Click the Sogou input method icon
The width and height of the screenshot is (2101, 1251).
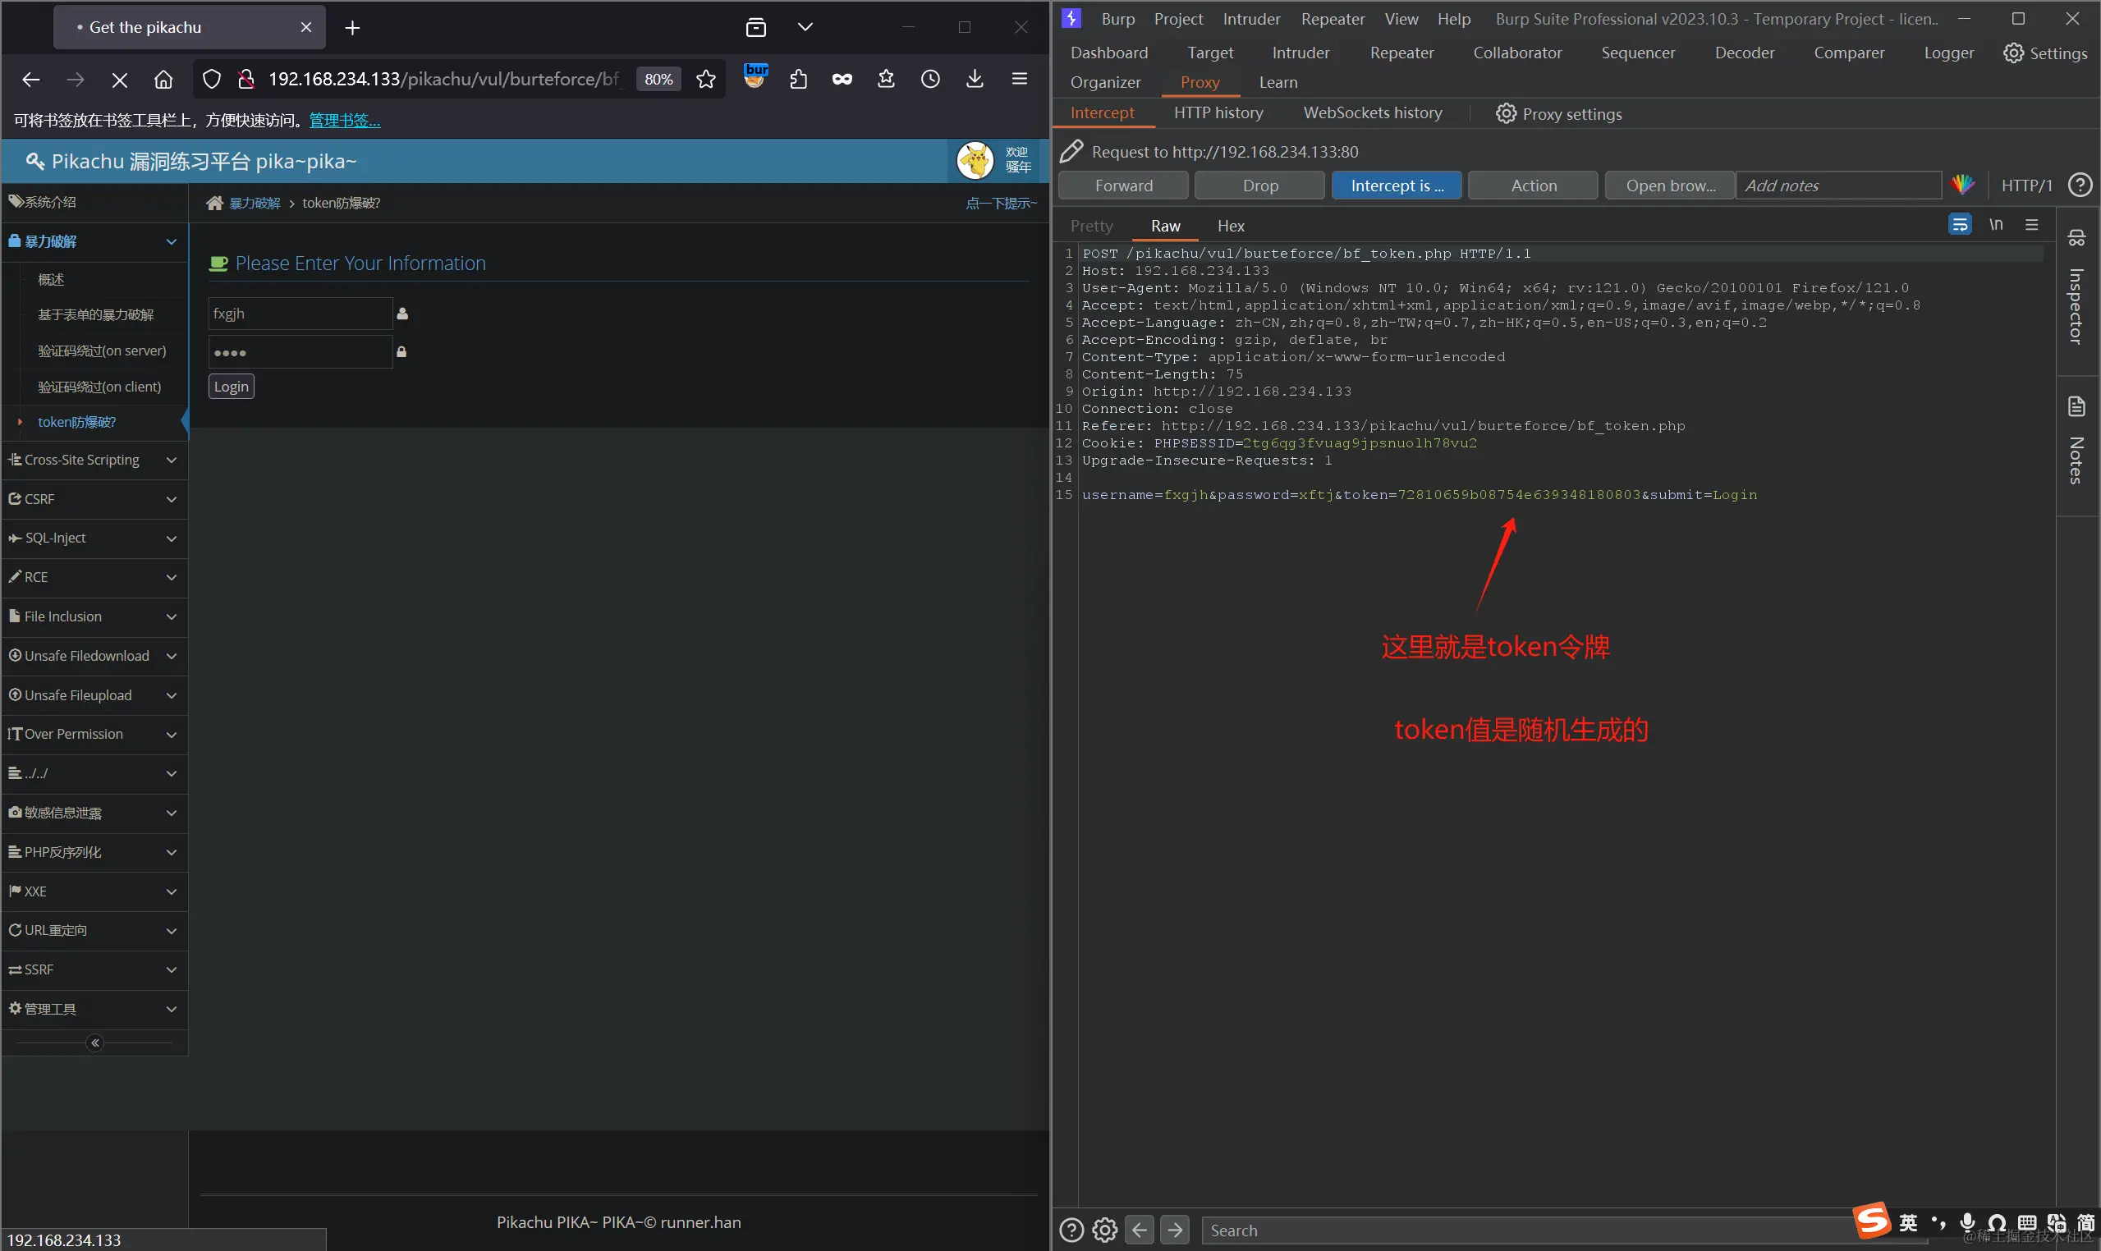(x=1872, y=1220)
